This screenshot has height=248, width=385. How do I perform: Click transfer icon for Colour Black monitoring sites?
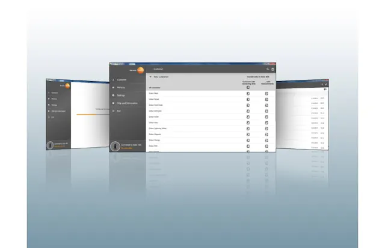click(x=248, y=94)
